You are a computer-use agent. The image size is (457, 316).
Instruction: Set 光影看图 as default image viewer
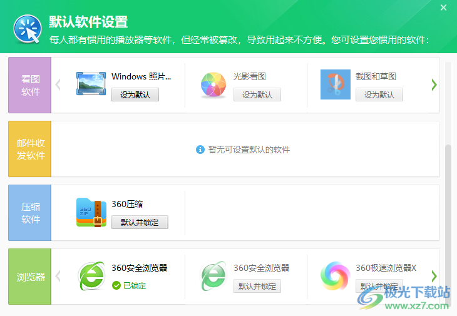(x=257, y=94)
